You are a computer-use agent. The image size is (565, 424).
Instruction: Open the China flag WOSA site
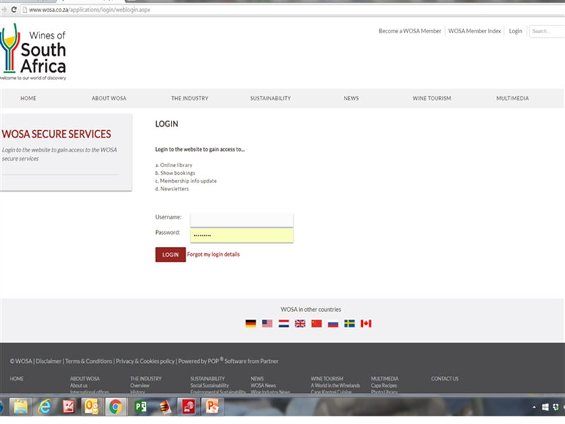tap(316, 323)
